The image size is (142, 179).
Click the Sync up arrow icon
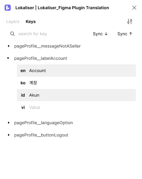pyautogui.click(x=130, y=34)
